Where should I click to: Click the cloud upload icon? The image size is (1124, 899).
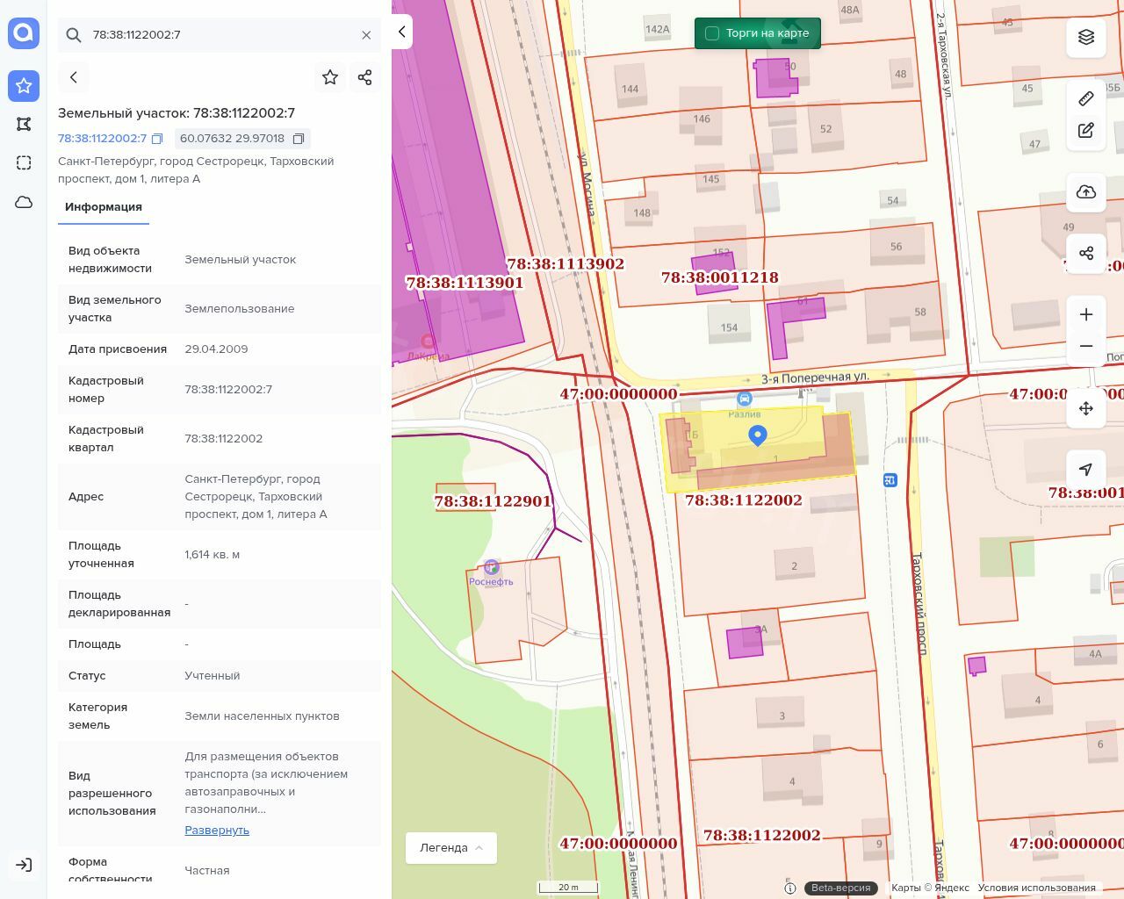[x=1086, y=192]
